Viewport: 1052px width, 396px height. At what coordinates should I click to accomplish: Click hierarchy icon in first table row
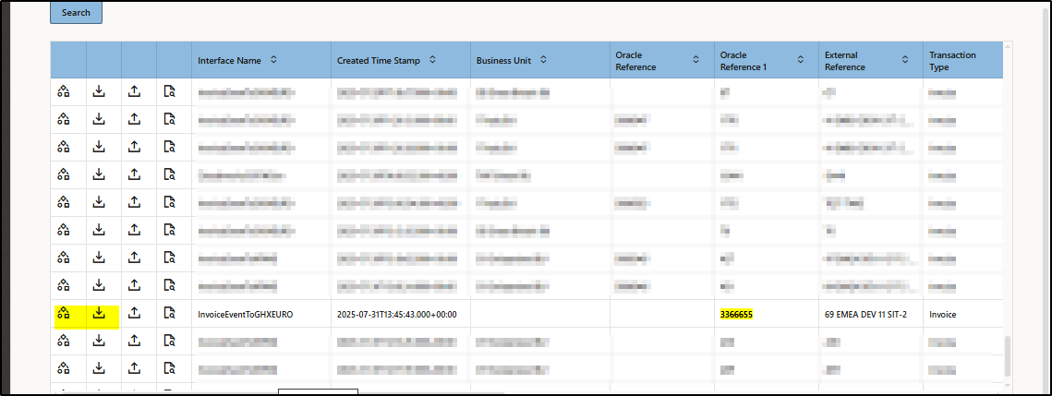coord(64,91)
